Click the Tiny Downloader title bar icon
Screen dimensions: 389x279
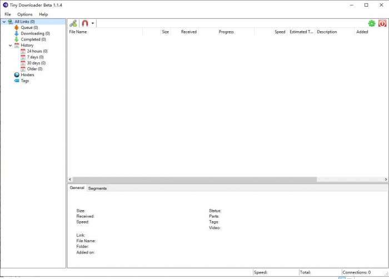(6, 5)
